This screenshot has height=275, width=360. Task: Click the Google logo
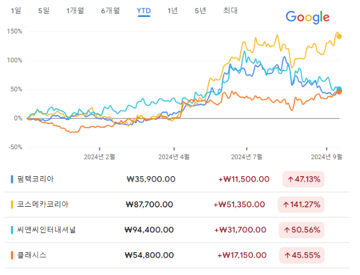(307, 17)
